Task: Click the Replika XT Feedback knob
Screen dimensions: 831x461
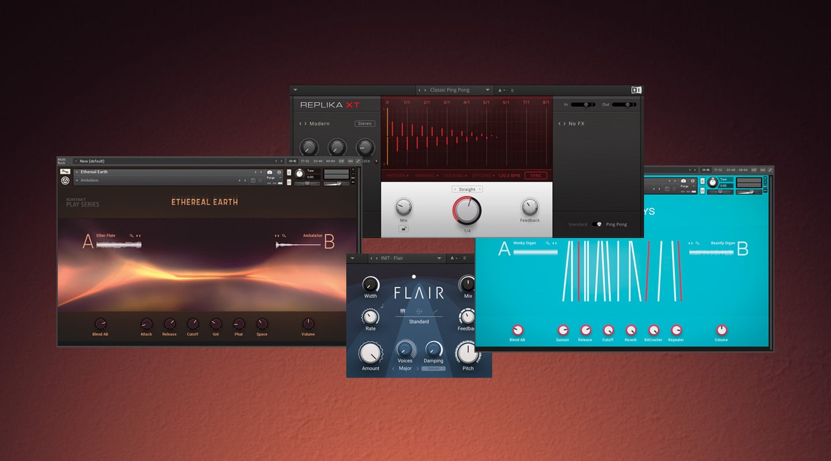Action: point(529,207)
